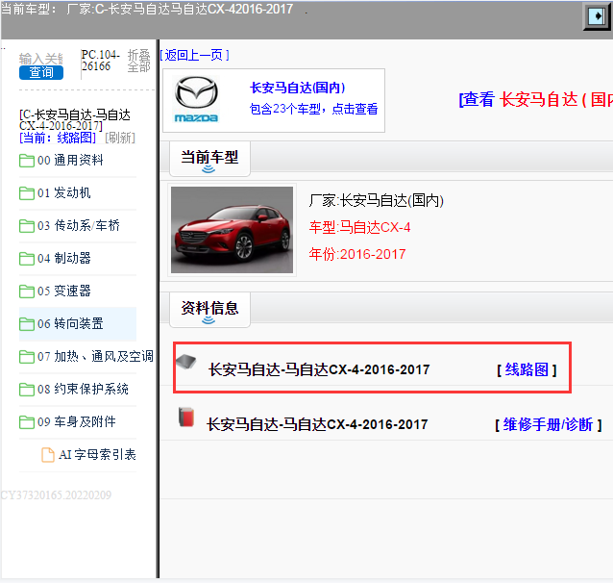
Task: Click the 01 发动机 folder icon
Action: [x=27, y=193]
